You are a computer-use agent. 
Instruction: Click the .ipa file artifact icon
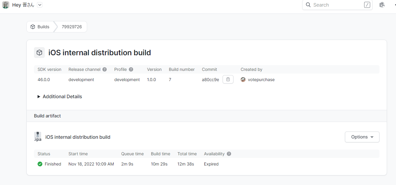38,137
